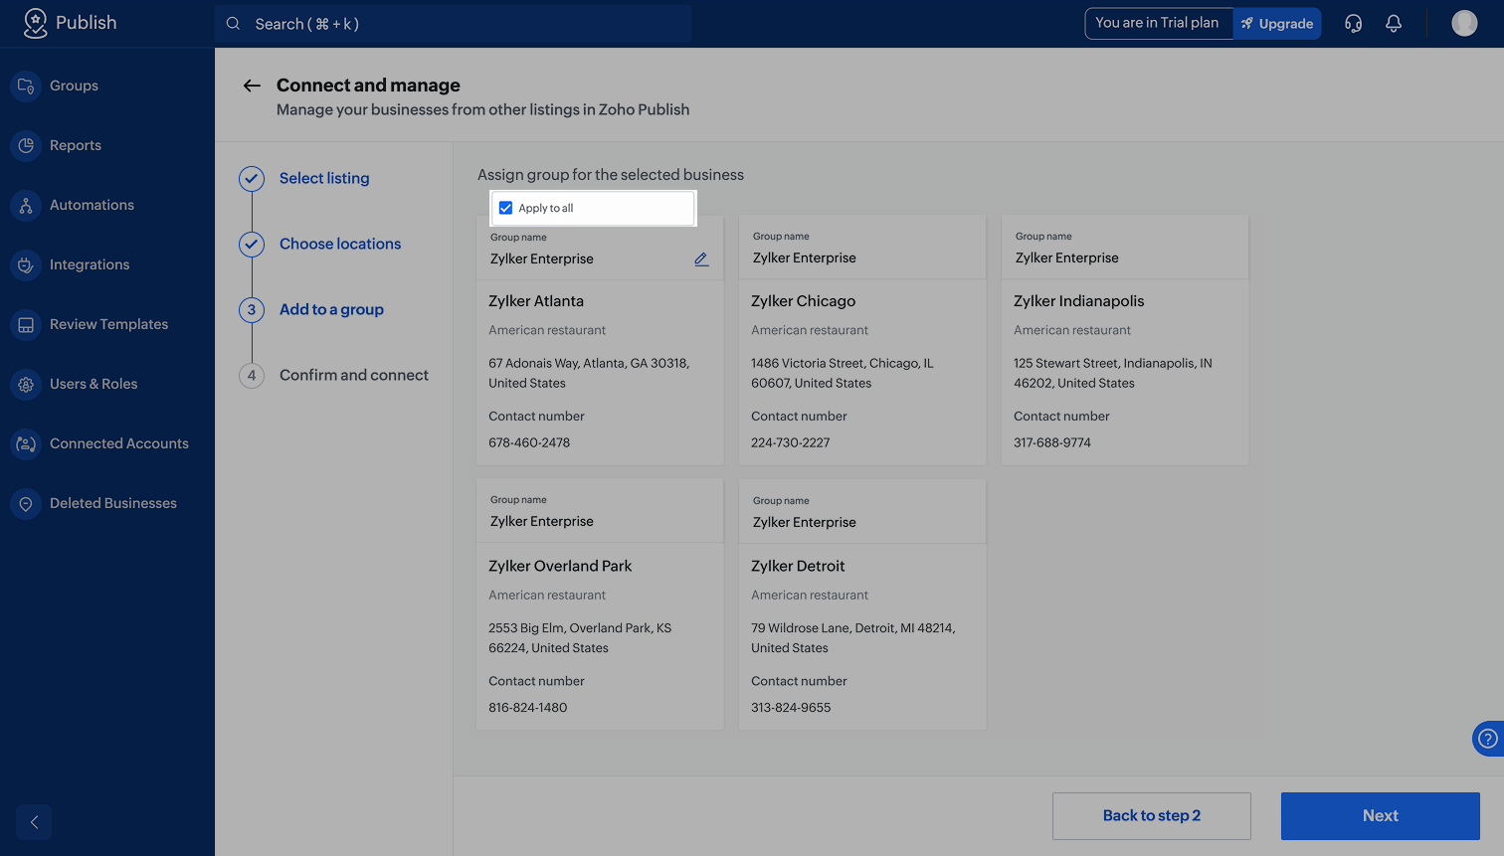The image size is (1504, 856).
Task: Open Reports in the sidebar
Action: pos(76,146)
